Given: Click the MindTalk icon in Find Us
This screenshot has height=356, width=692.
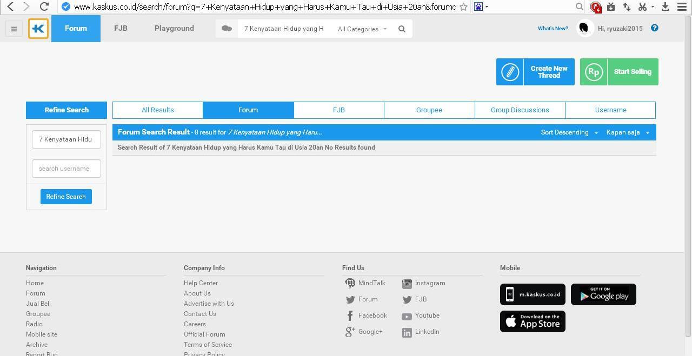Looking at the screenshot, I should (x=350, y=283).
